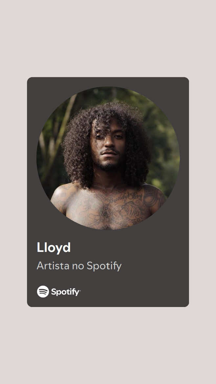The image size is (216, 384).
Task: Select the artist name Lloyd
Action: pos(54,247)
